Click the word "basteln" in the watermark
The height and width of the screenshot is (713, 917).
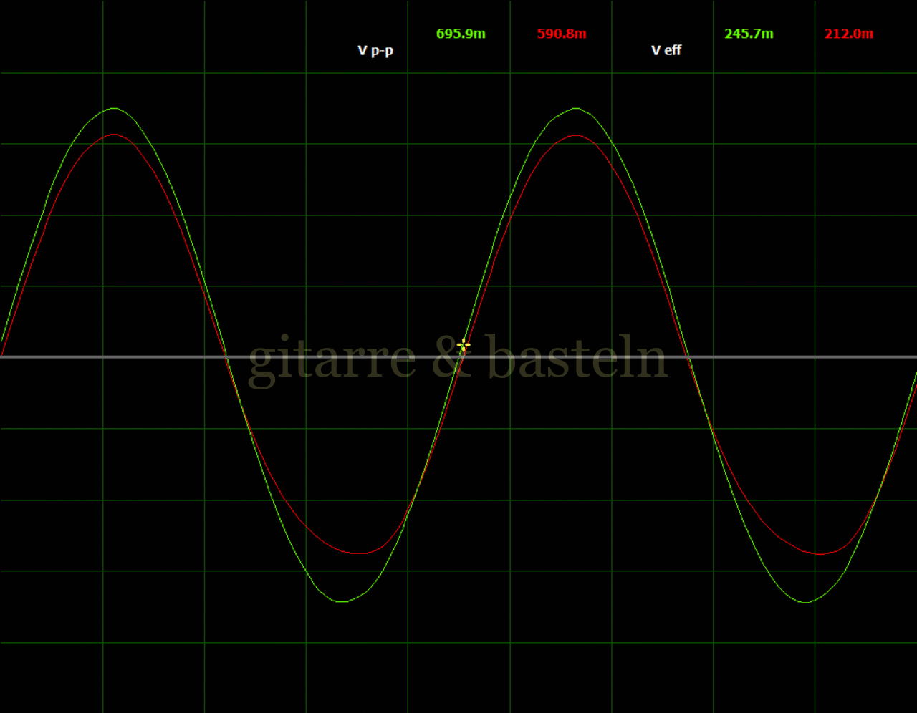pos(577,356)
